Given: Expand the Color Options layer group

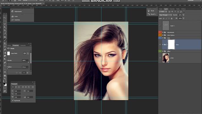Looking at the screenshot, I should pyautogui.click(x=163, y=35).
